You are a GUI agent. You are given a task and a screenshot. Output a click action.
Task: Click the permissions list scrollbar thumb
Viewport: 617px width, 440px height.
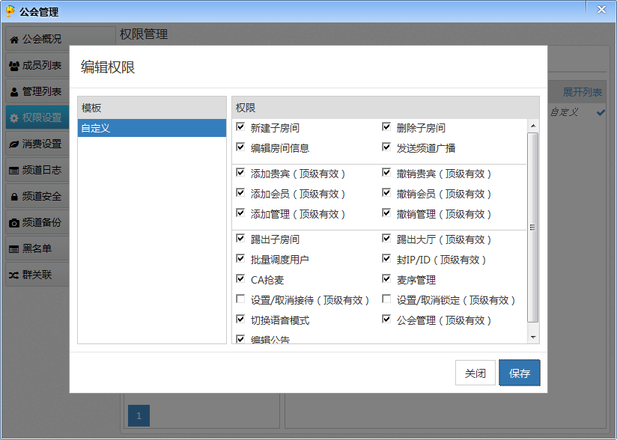tap(533, 227)
